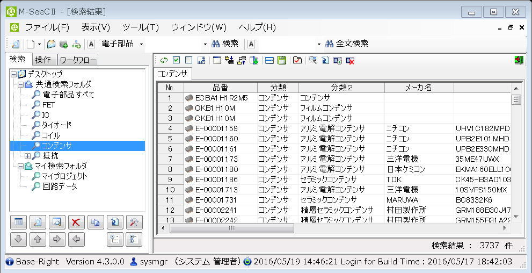Open the 表示(V) menu
532x273 pixels.
(x=96, y=27)
